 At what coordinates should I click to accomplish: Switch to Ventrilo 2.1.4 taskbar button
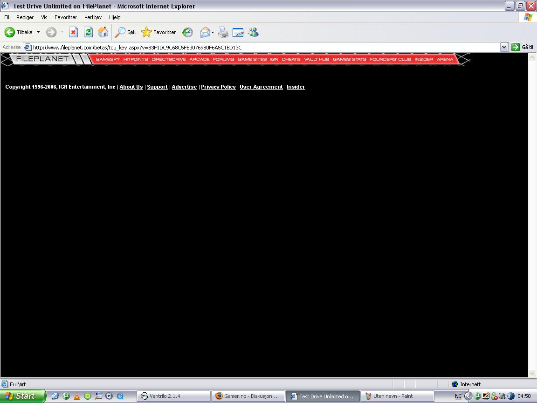173,396
